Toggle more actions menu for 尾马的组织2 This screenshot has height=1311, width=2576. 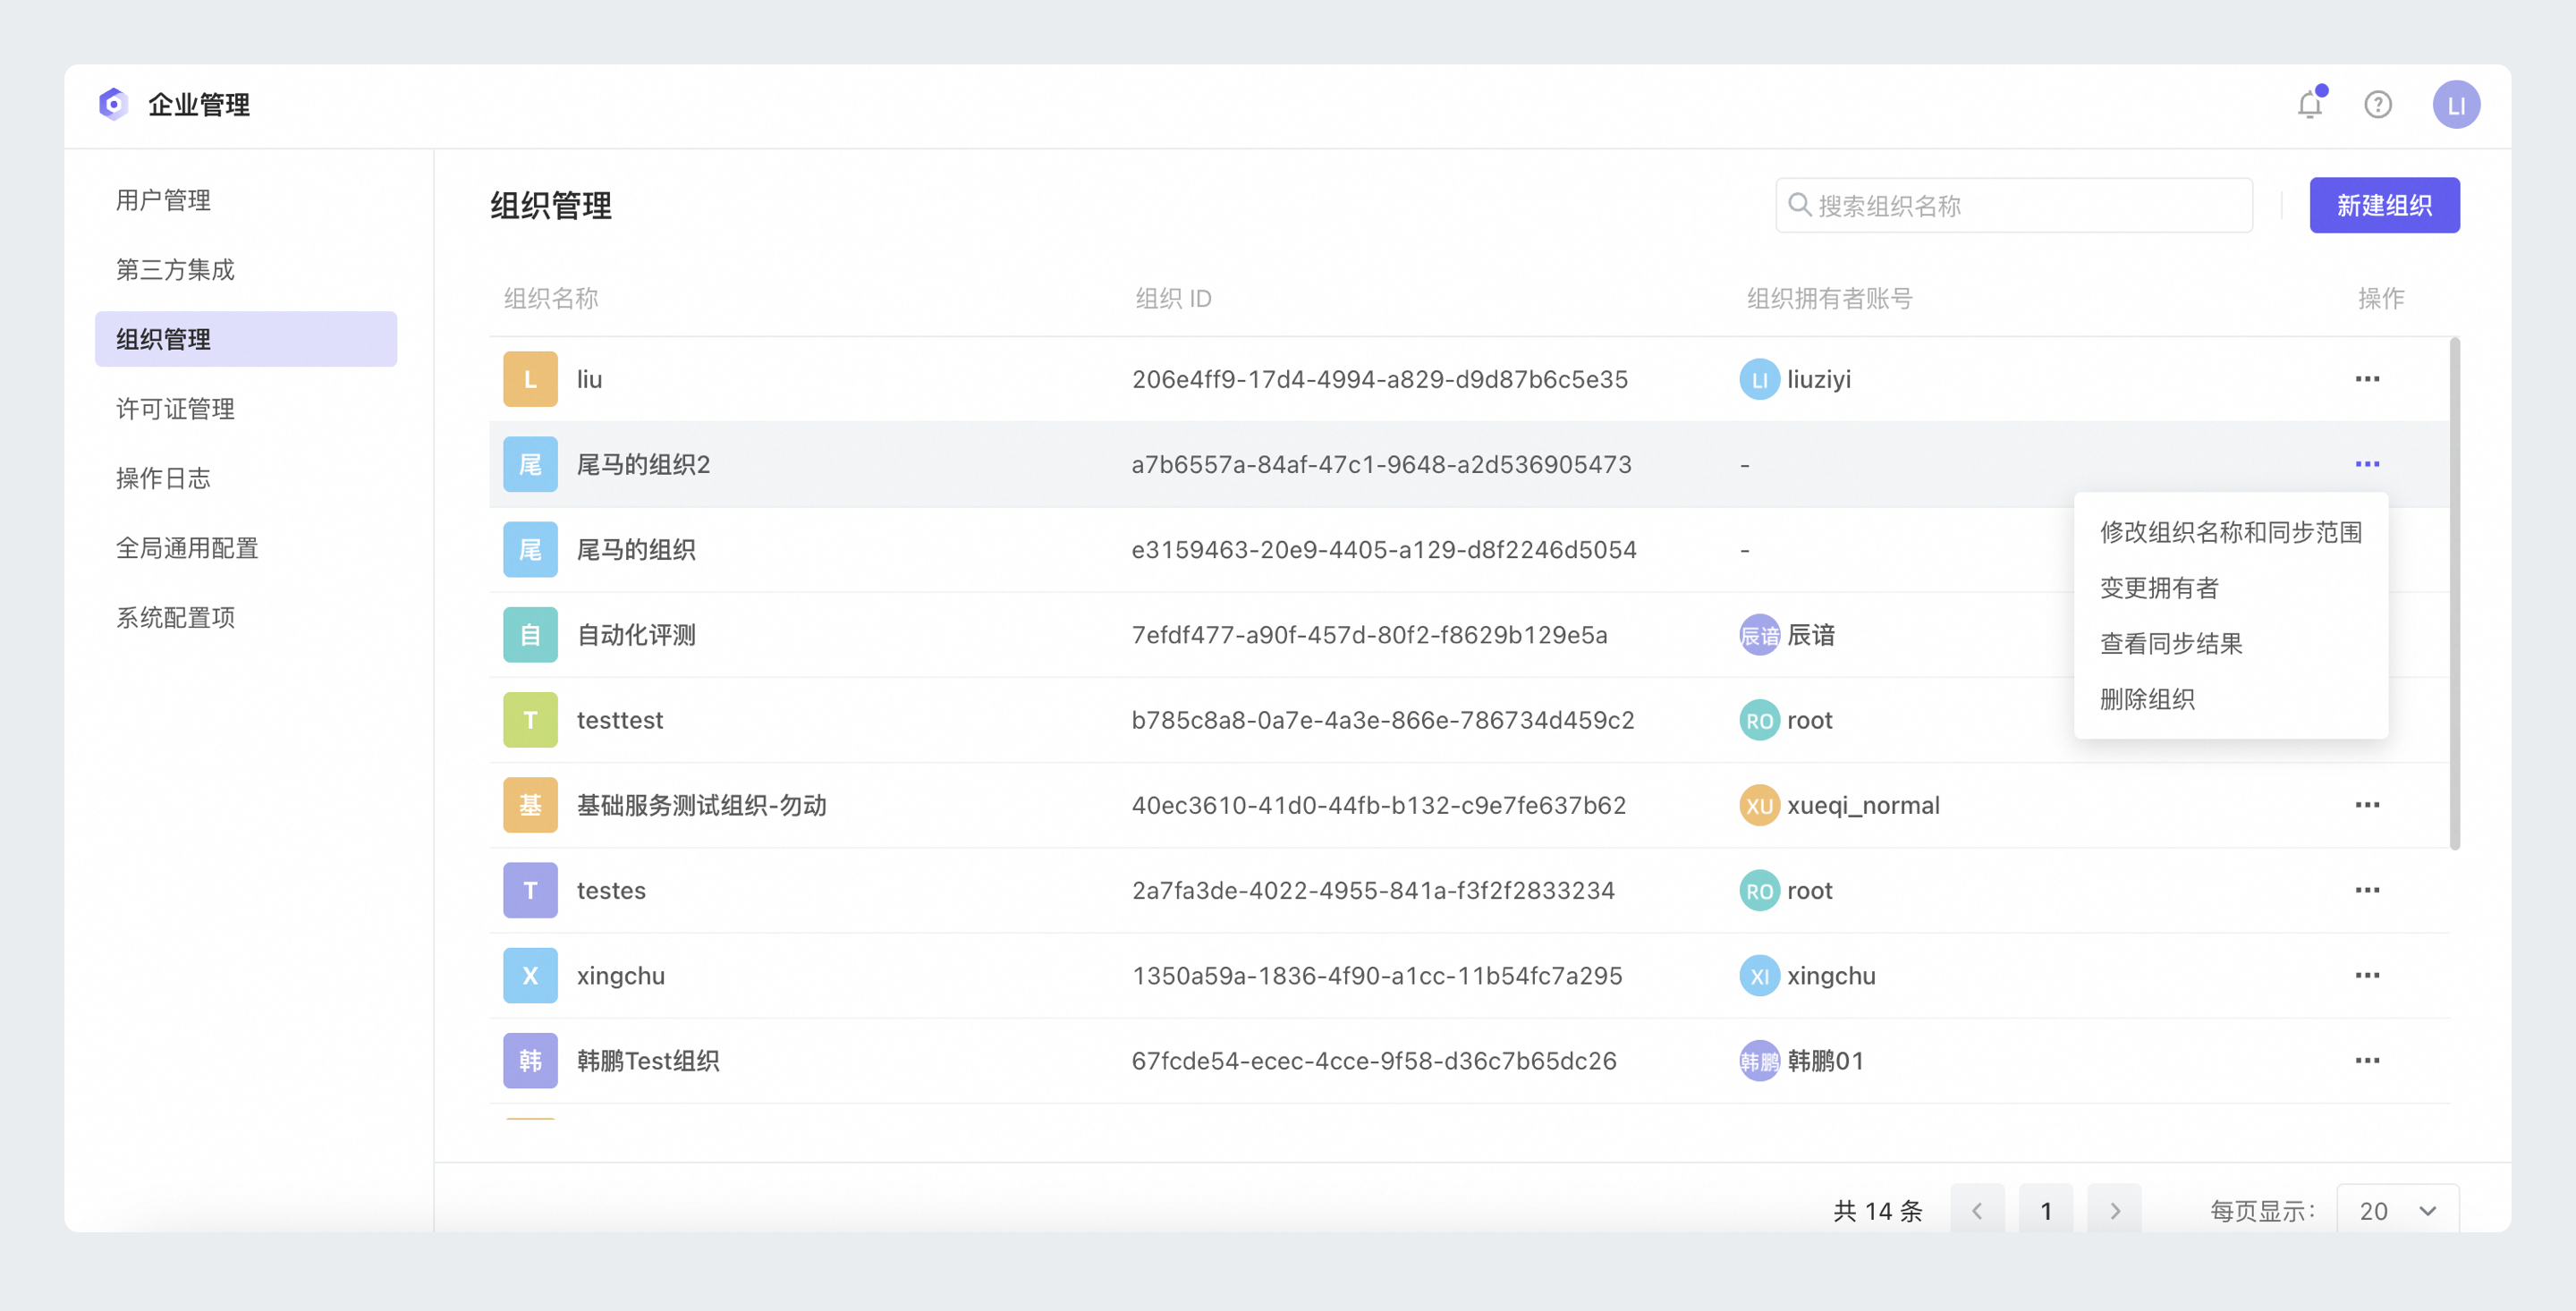(2367, 464)
